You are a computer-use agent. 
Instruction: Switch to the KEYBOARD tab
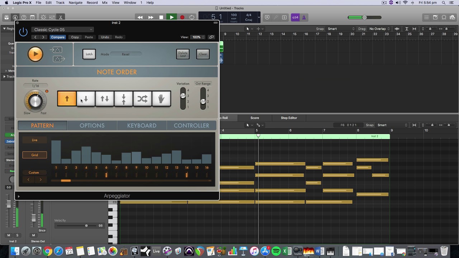tap(142, 125)
